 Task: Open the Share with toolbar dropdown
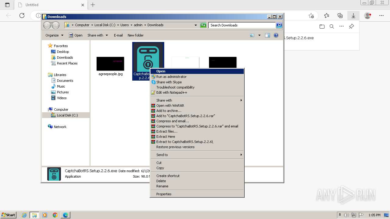[x=97, y=35]
